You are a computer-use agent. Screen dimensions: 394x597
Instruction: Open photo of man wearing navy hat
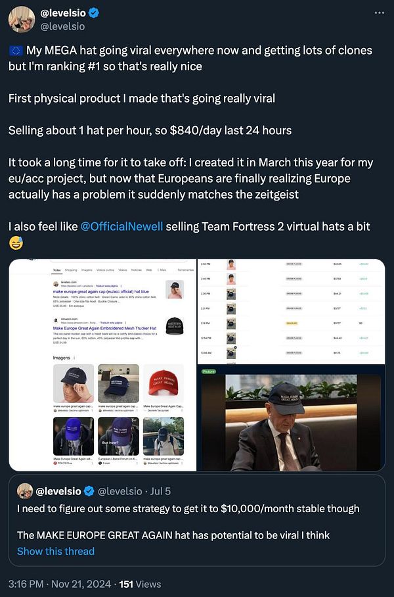(292, 418)
